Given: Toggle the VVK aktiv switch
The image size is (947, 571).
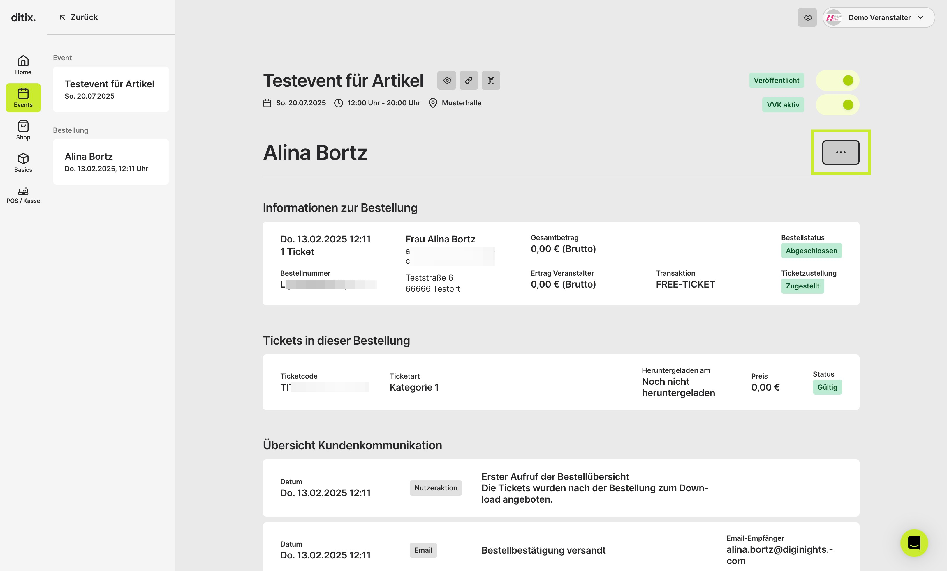Looking at the screenshot, I should (837, 105).
